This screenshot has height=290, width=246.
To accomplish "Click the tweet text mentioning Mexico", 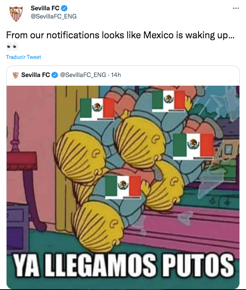I will tap(120, 35).
